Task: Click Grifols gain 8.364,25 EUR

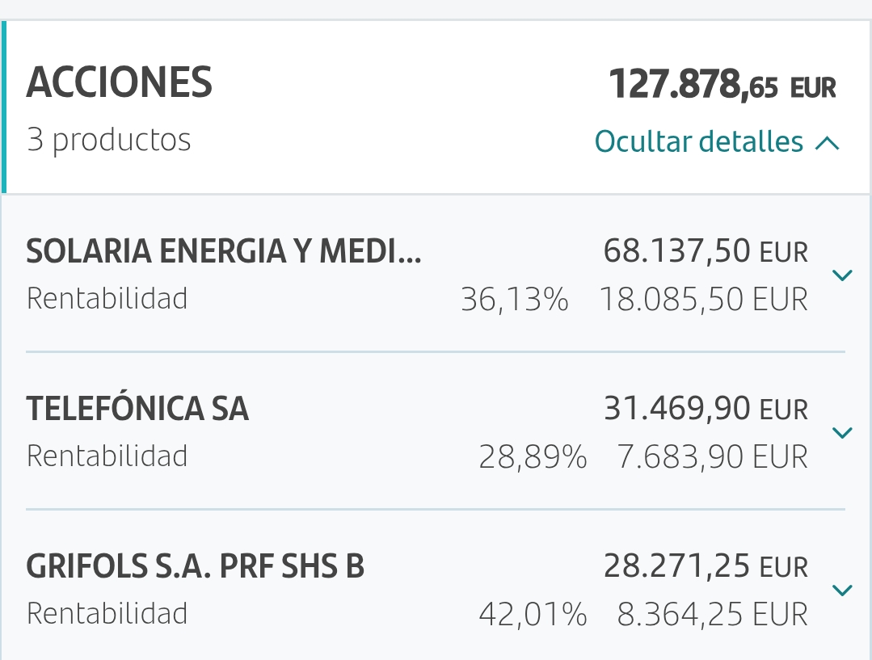Action: [x=713, y=615]
